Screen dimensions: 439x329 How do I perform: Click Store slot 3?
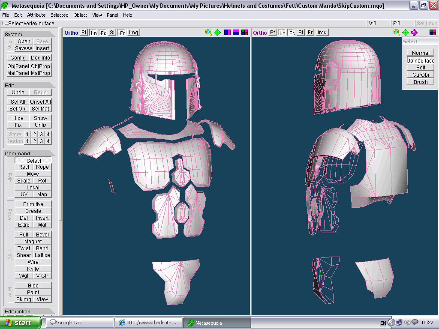click(x=41, y=134)
